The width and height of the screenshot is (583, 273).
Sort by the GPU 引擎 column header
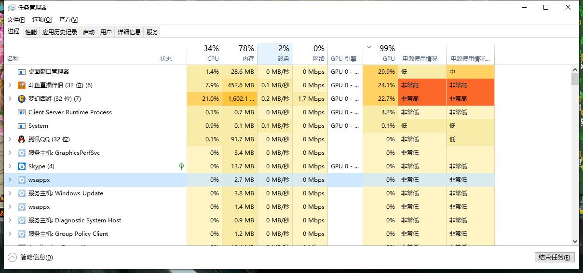345,54
